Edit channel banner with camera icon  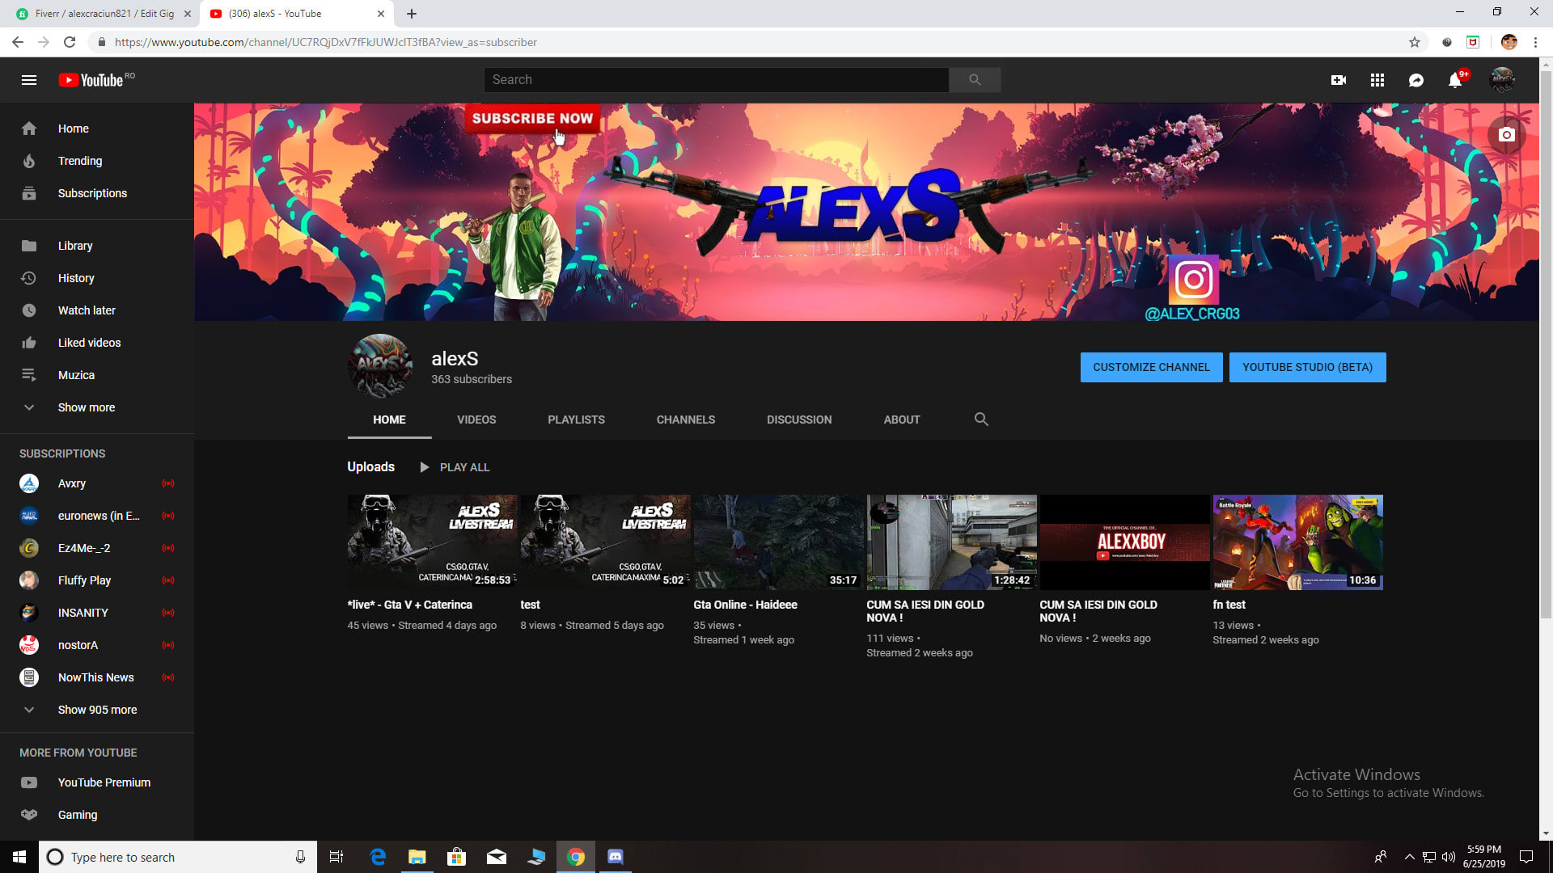click(x=1506, y=135)
